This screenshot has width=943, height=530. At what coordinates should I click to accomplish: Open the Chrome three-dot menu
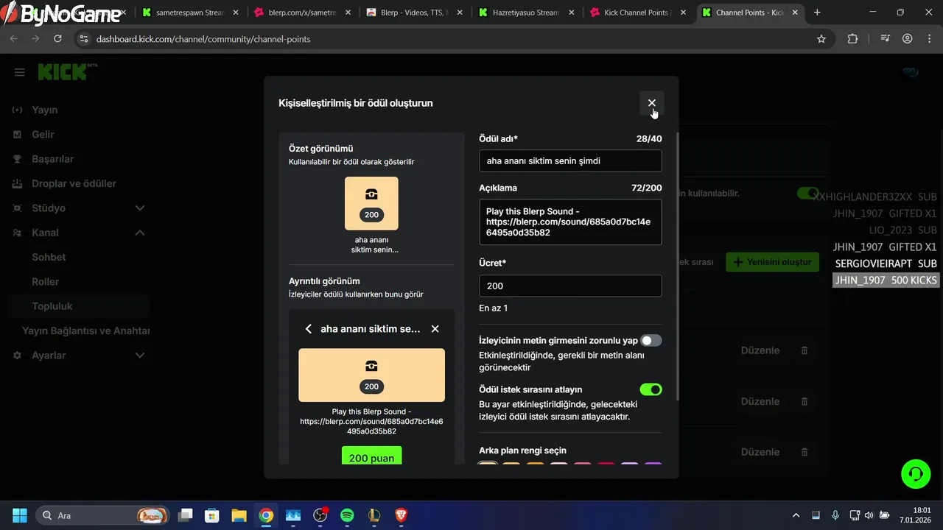pyautogui.click(x=929, y=39)
